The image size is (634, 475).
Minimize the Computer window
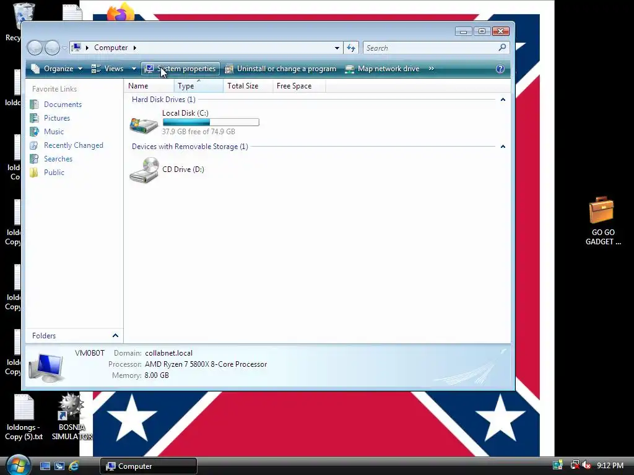pos(463,32)
